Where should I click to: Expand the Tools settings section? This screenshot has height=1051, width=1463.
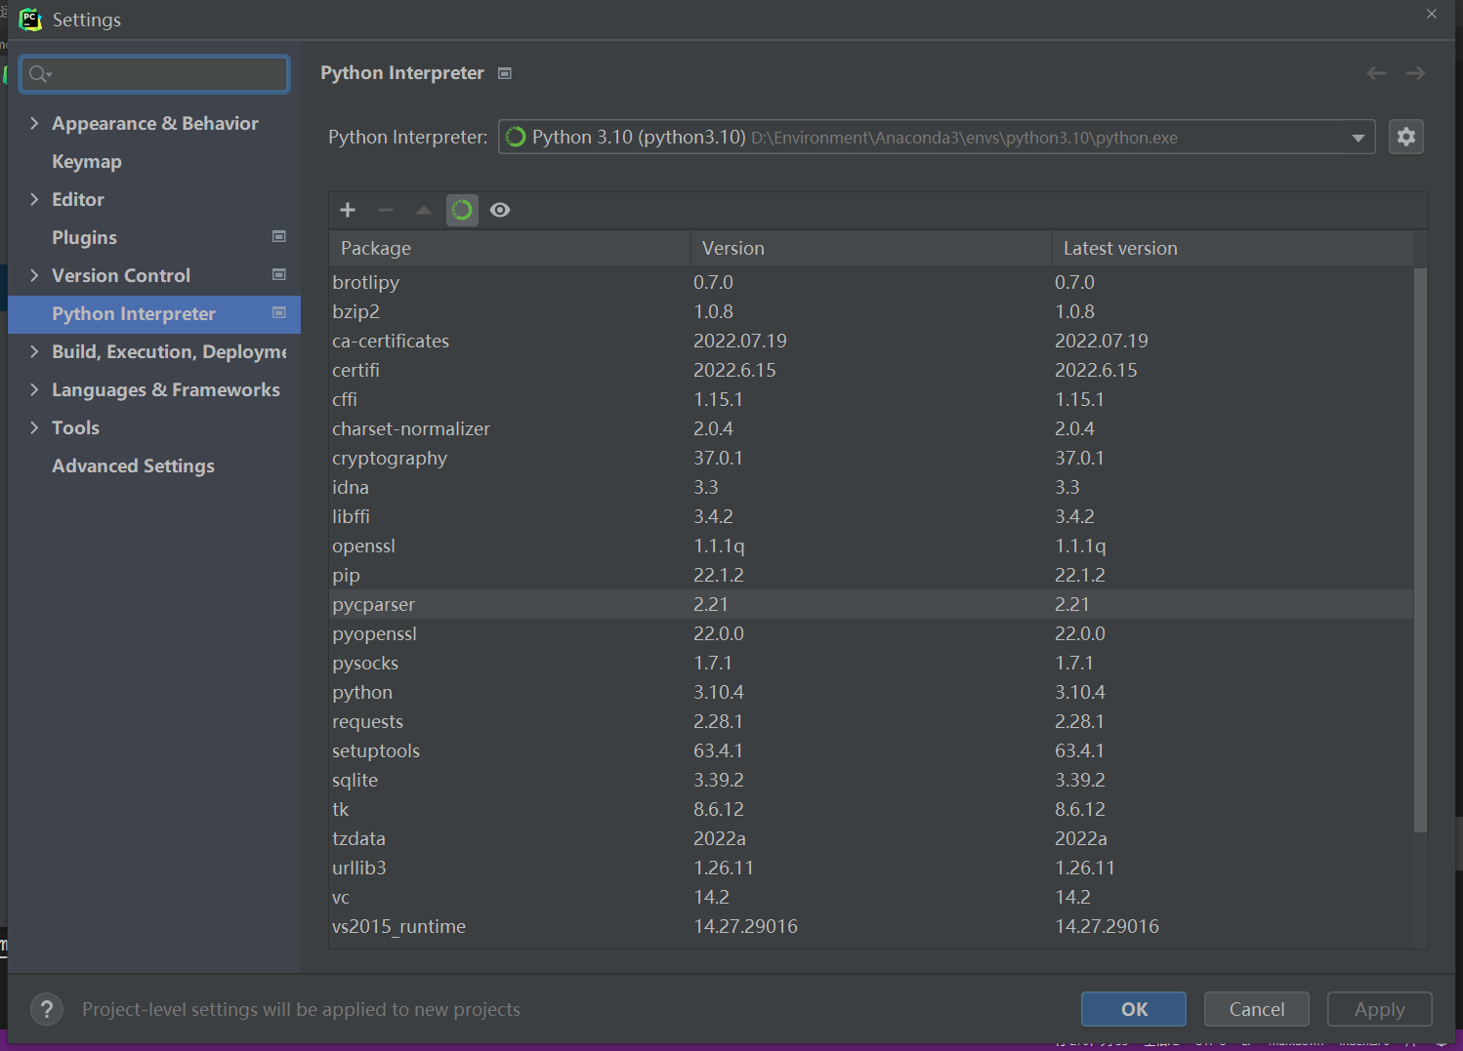pyautogui.click(x=34, y=427)
